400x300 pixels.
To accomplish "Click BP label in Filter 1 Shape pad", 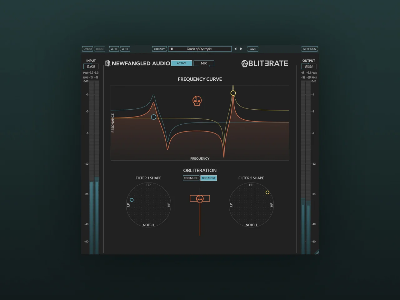I will coord(148,185).
